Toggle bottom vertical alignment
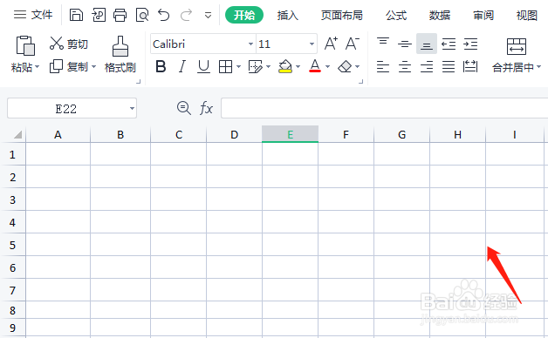Image resolution: width=548 pixels, height=338 pixels. tap(427, 44)
